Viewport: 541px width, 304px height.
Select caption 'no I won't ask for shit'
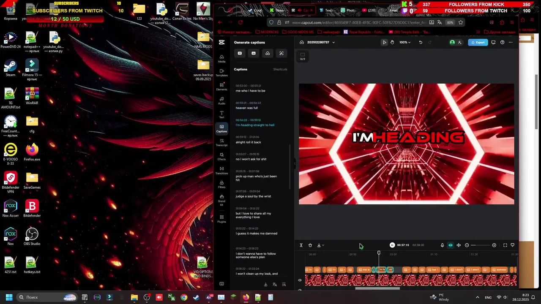tap(251, 159)
